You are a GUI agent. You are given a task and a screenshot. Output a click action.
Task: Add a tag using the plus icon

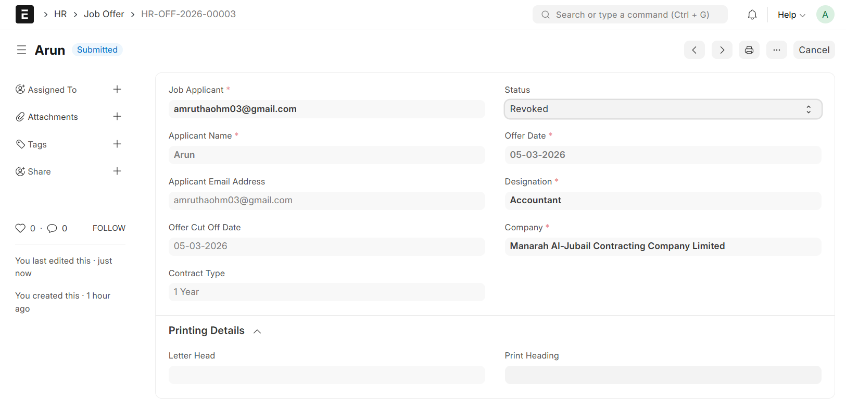click(x=117, y=144)
